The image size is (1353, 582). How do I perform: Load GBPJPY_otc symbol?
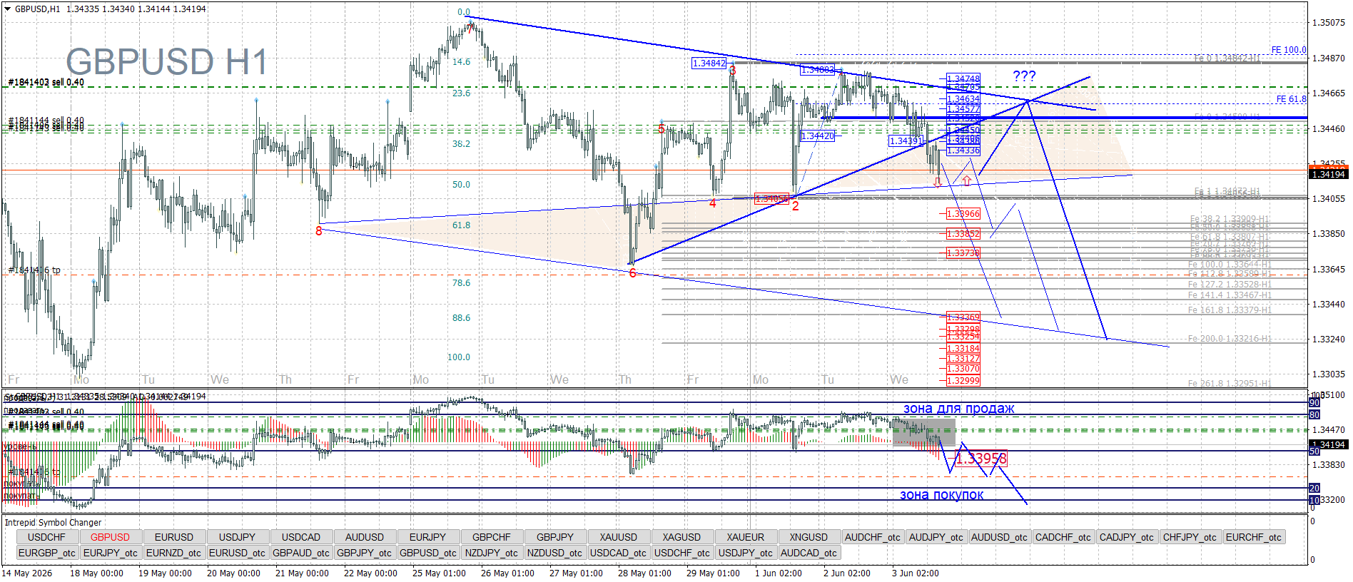[365, 553]
